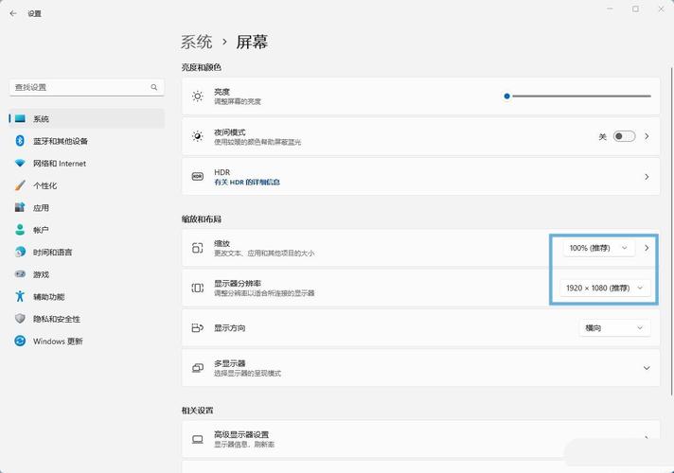
Task: Click the 帐户 person icon
Action: click(x=20, y=230)
